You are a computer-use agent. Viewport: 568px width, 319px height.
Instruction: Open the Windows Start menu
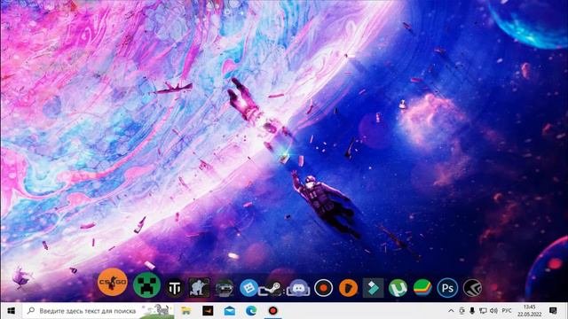(12, 311)
